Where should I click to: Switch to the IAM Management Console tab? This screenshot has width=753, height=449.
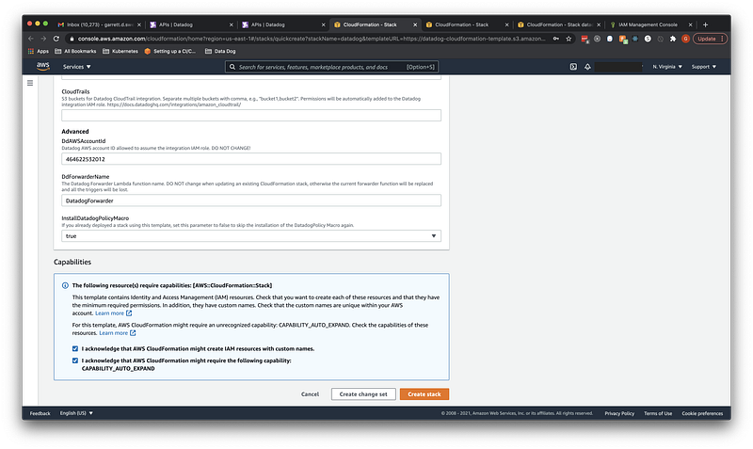coord(650,24)
